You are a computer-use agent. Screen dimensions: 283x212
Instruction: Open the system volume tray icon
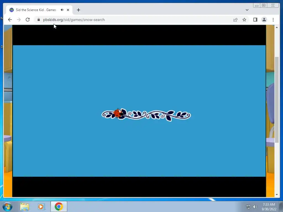point(255,207)
